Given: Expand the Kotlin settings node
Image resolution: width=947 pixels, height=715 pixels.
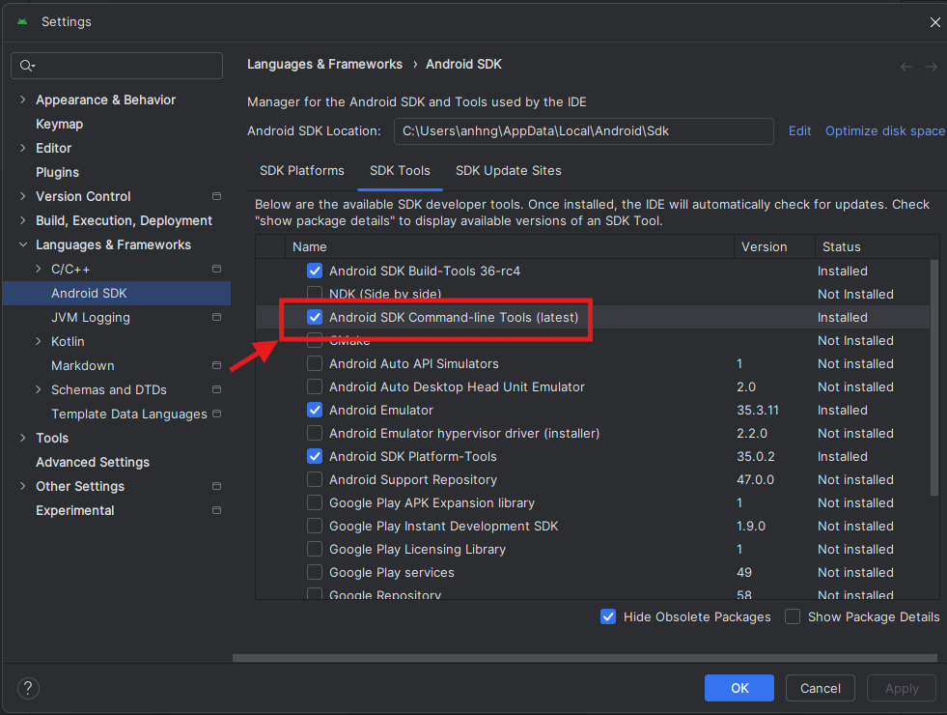Looking at the screenshot, I should tap(39, 341).
